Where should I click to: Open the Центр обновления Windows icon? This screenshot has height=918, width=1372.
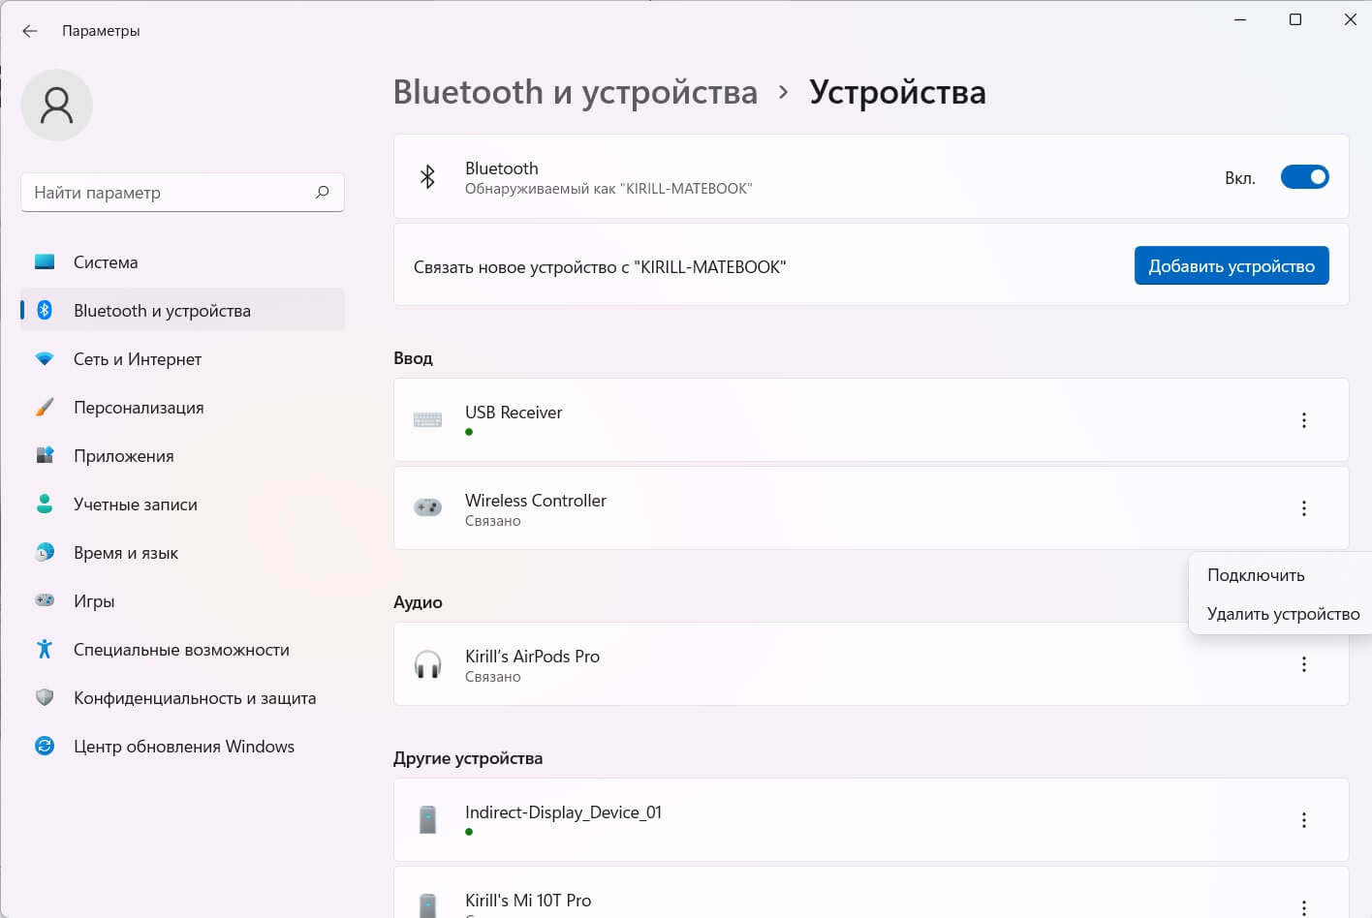click(45, 746)
